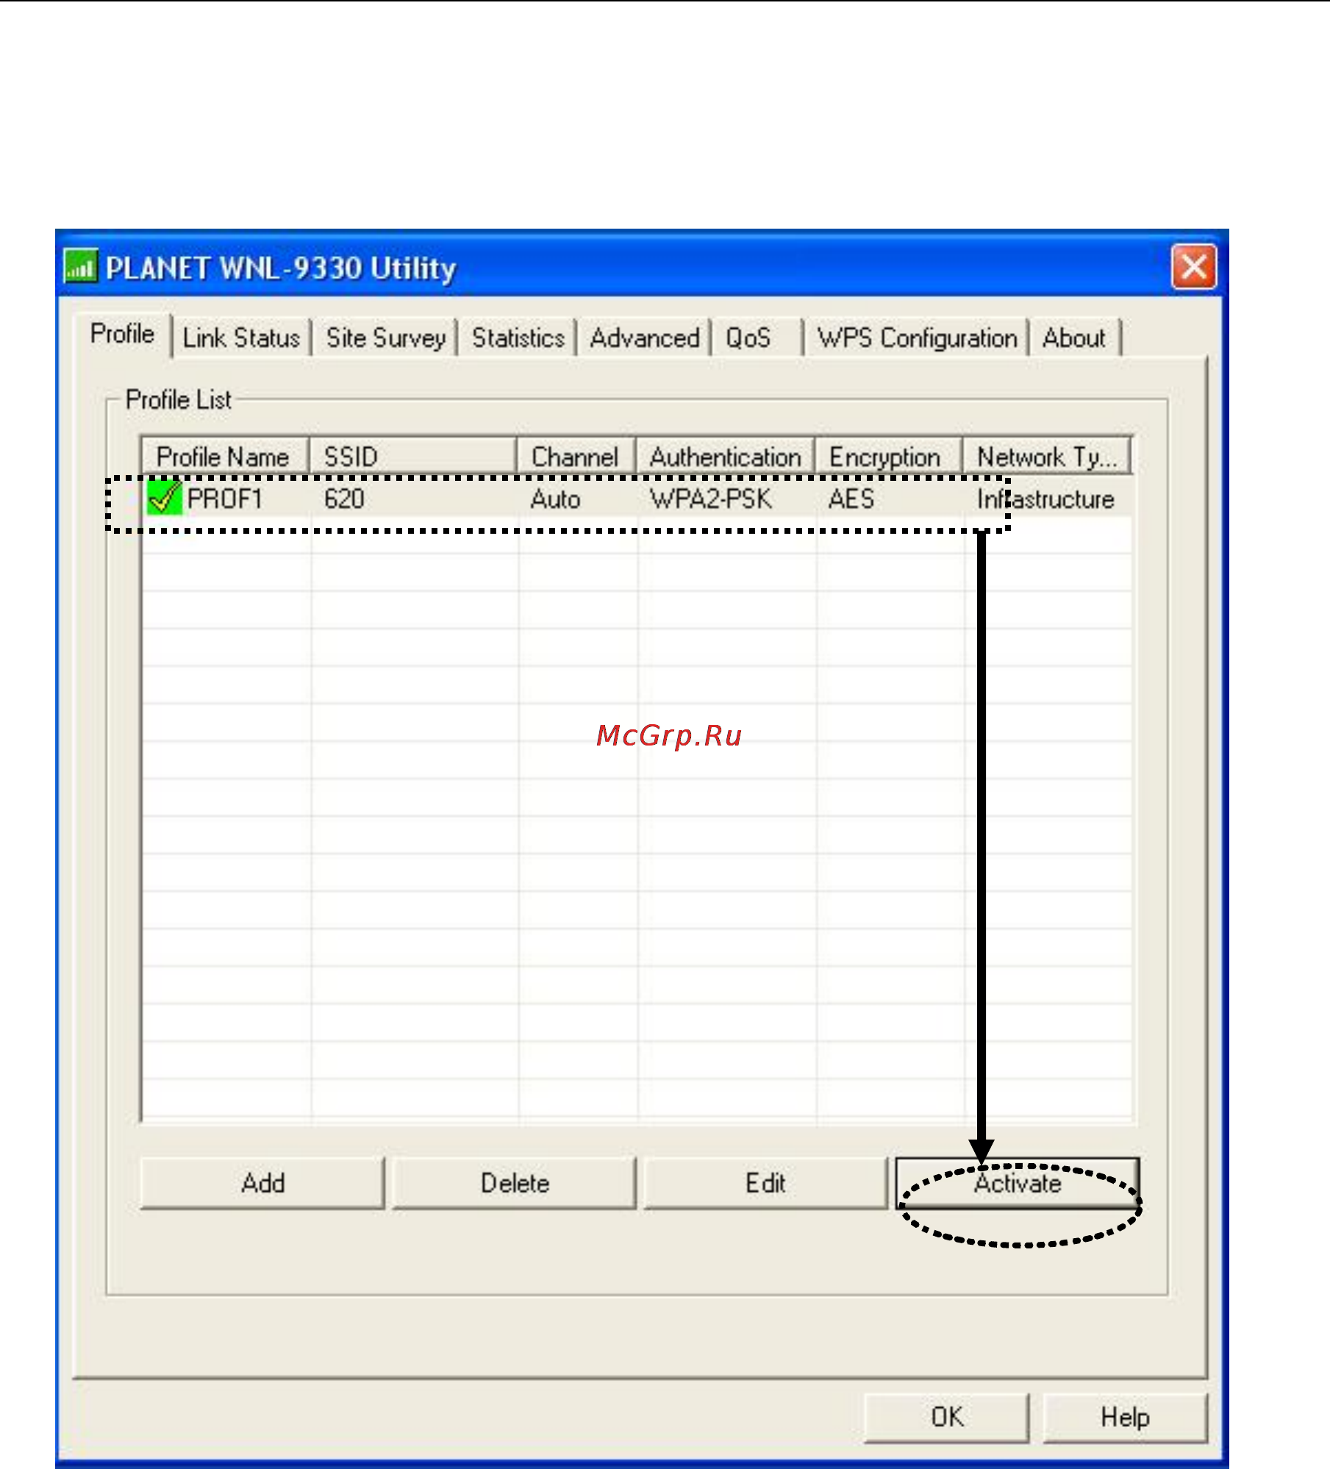The image size is (1330, 1469).
Task: Select the PROF1 profile name
Action: click(225, 499)
